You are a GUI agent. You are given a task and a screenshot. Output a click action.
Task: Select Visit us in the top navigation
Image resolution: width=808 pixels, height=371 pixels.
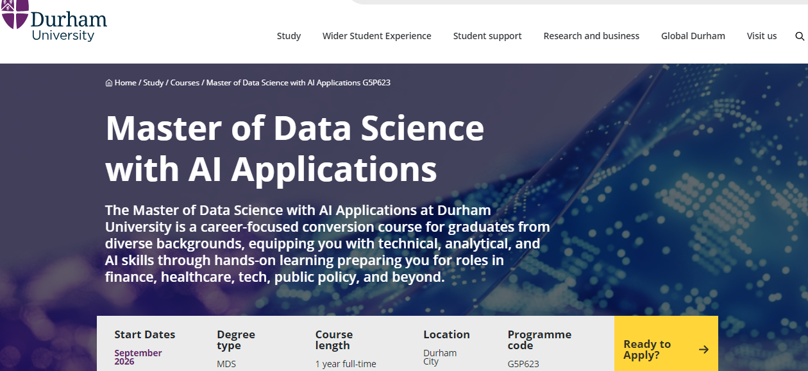tap(761, 36)
